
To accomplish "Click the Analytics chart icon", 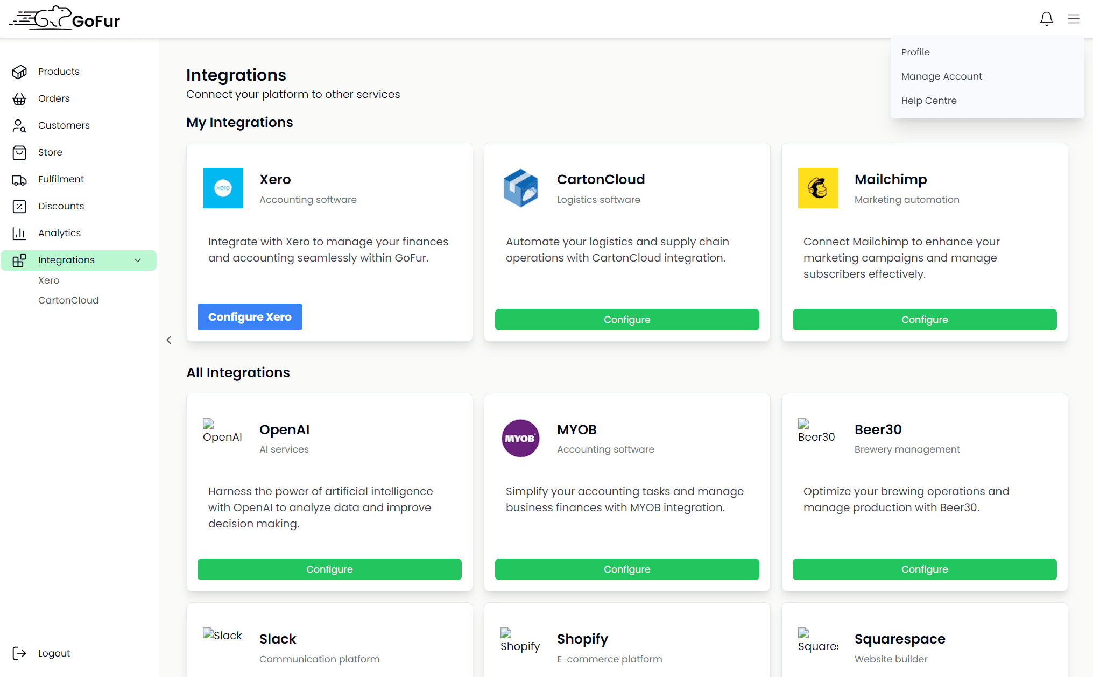I will [19, 233].
